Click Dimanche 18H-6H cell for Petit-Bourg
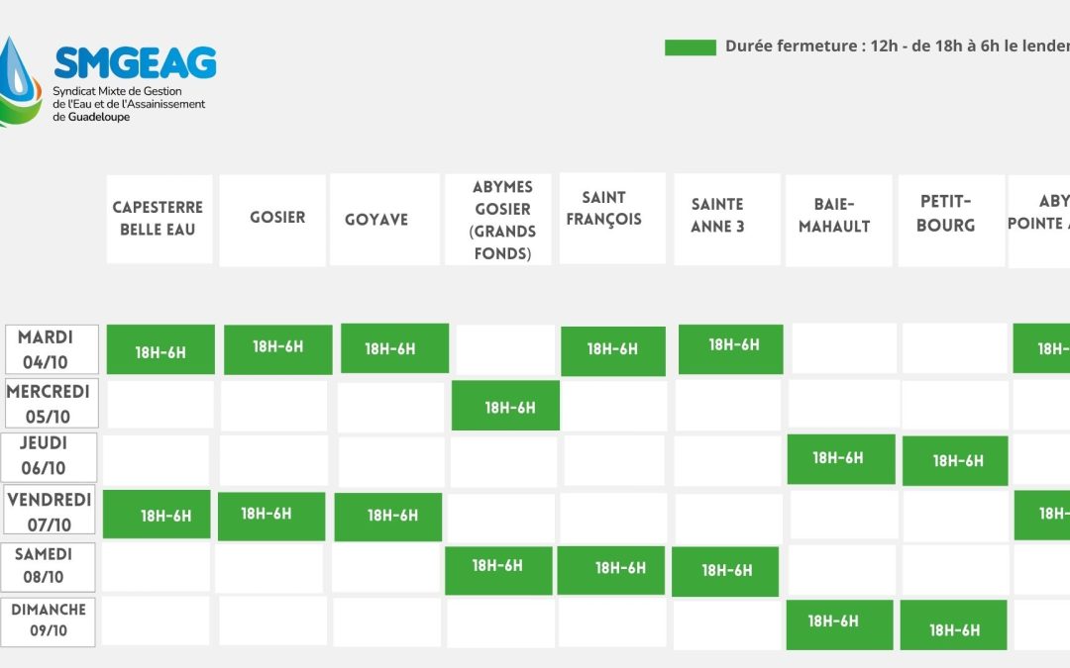Viewport: 1070px width, 668px height. click(953, 626)
